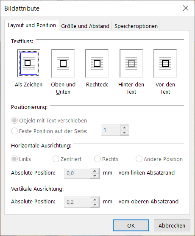Confirm the dialog with OK

131,225
